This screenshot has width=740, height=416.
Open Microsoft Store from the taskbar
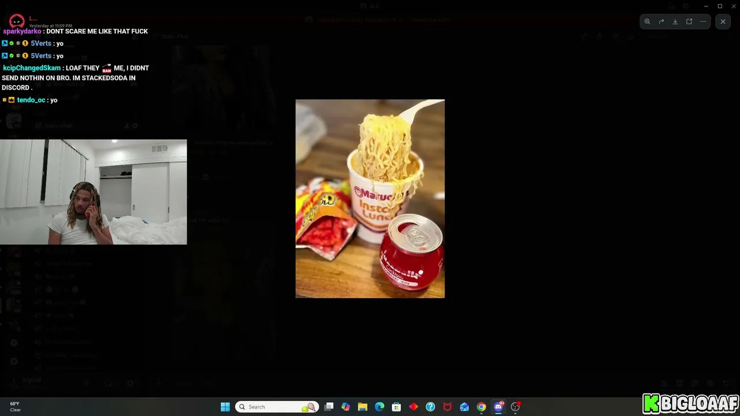pyautogui.click(x=397, y=407)
